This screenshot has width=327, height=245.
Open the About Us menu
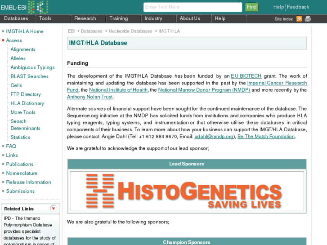(x=190, y=18)
